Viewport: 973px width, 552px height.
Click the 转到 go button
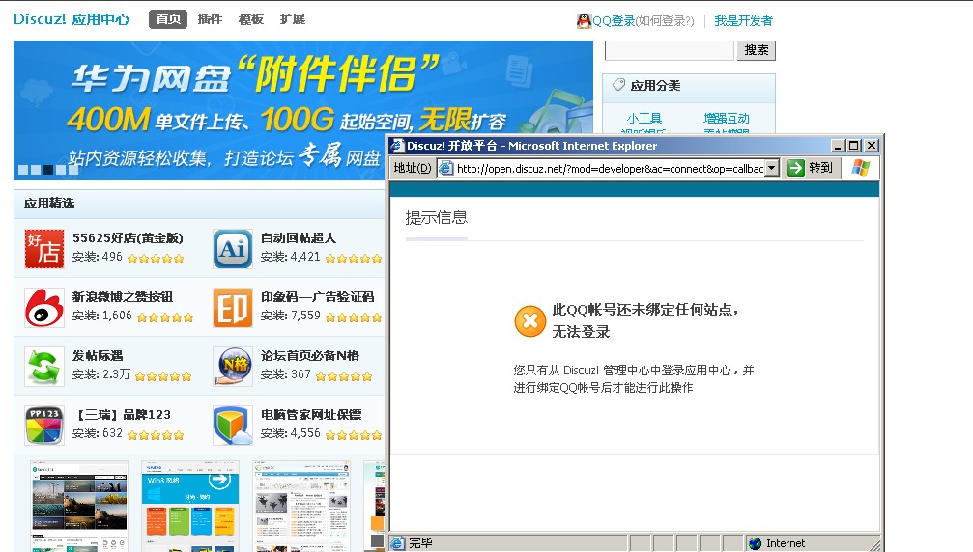[x=820, y=168]
